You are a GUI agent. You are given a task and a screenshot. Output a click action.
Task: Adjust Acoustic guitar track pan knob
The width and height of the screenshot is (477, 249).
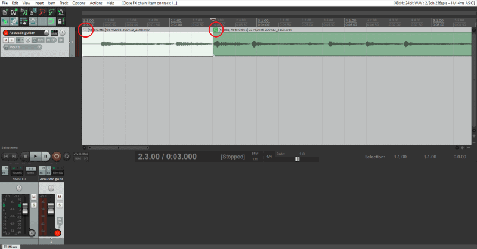(62, 33)
